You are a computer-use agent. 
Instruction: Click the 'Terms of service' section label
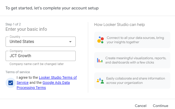pyautogui.click(x=18, y=72)
